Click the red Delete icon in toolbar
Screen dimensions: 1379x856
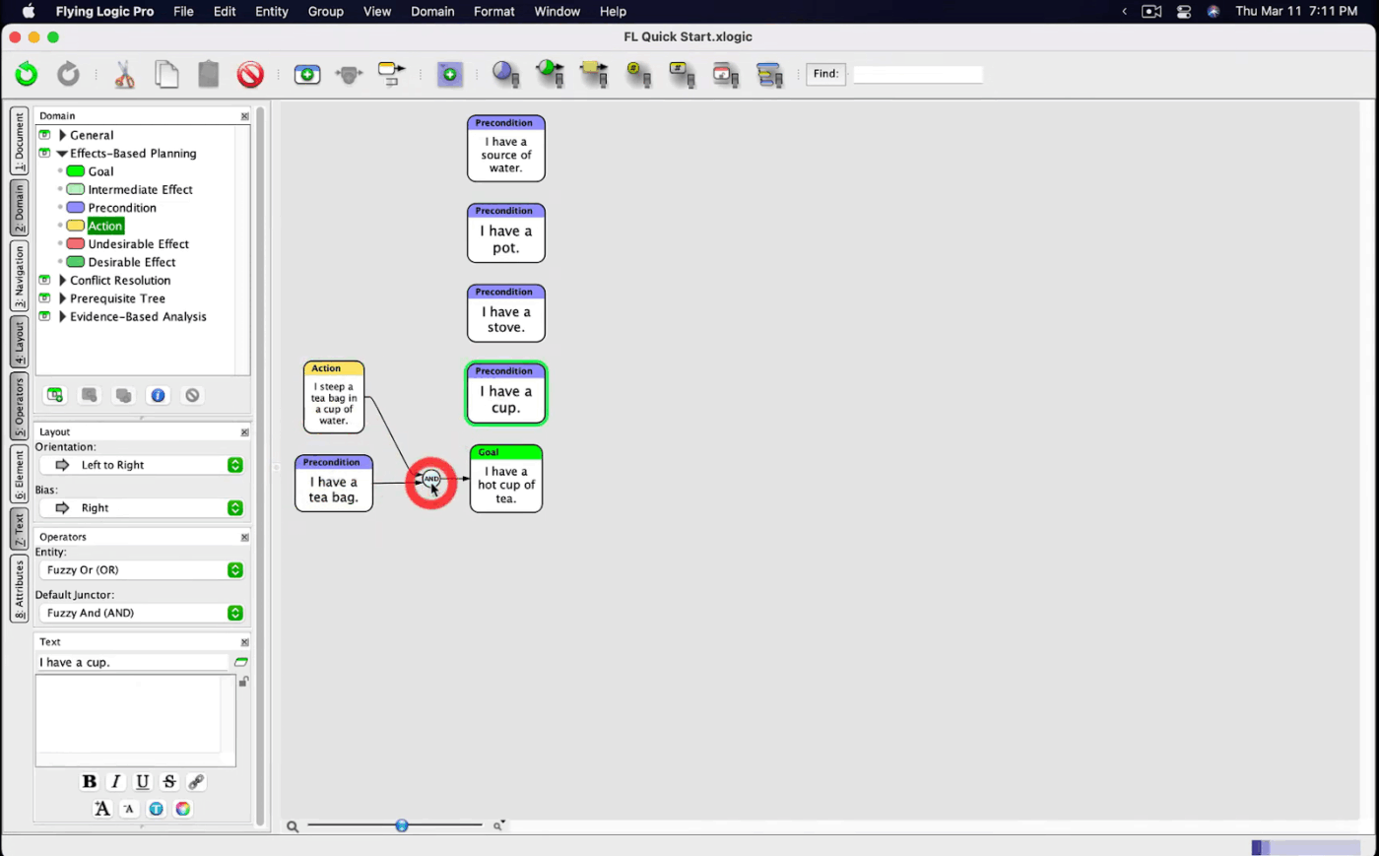tap(250, 75)
